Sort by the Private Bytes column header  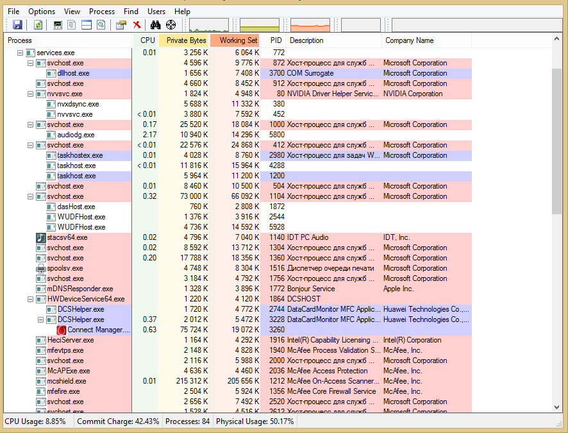pos(183,40)
